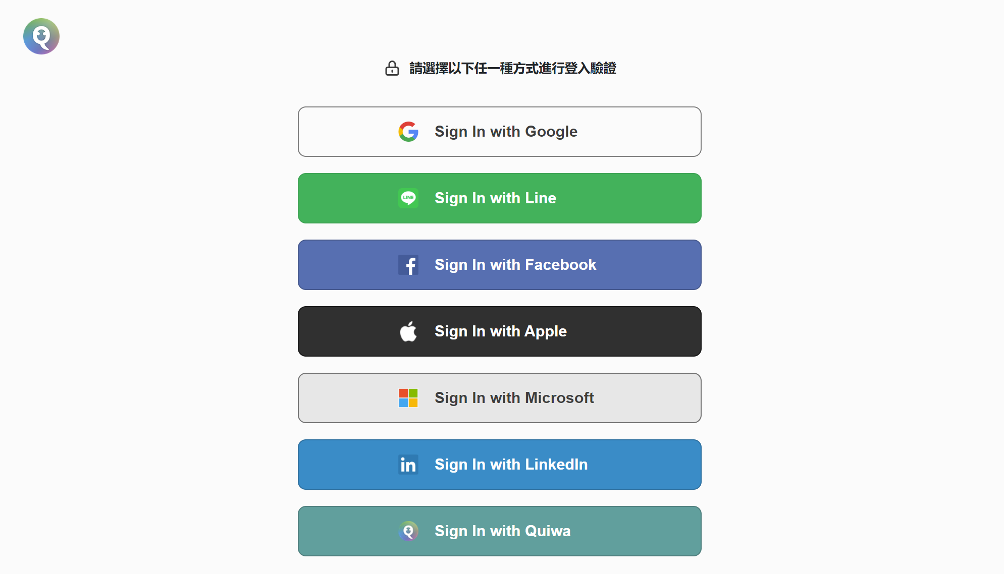Pick Sign In with Microsoft
Screen dimensions: 1004x574
click(500, 398)
